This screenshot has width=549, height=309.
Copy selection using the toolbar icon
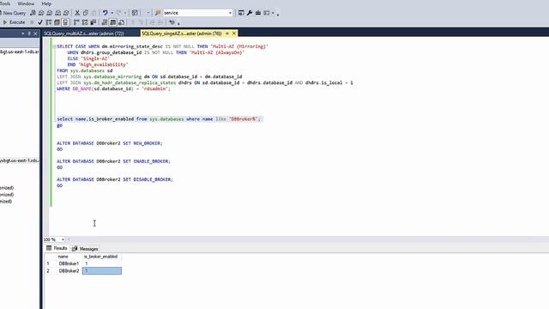click(x=86, y=13)
